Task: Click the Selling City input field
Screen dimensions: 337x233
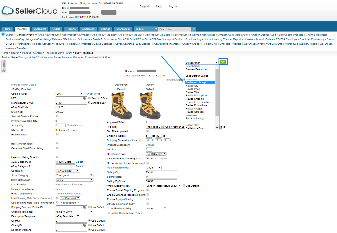Action: click(x=161, y=172)
